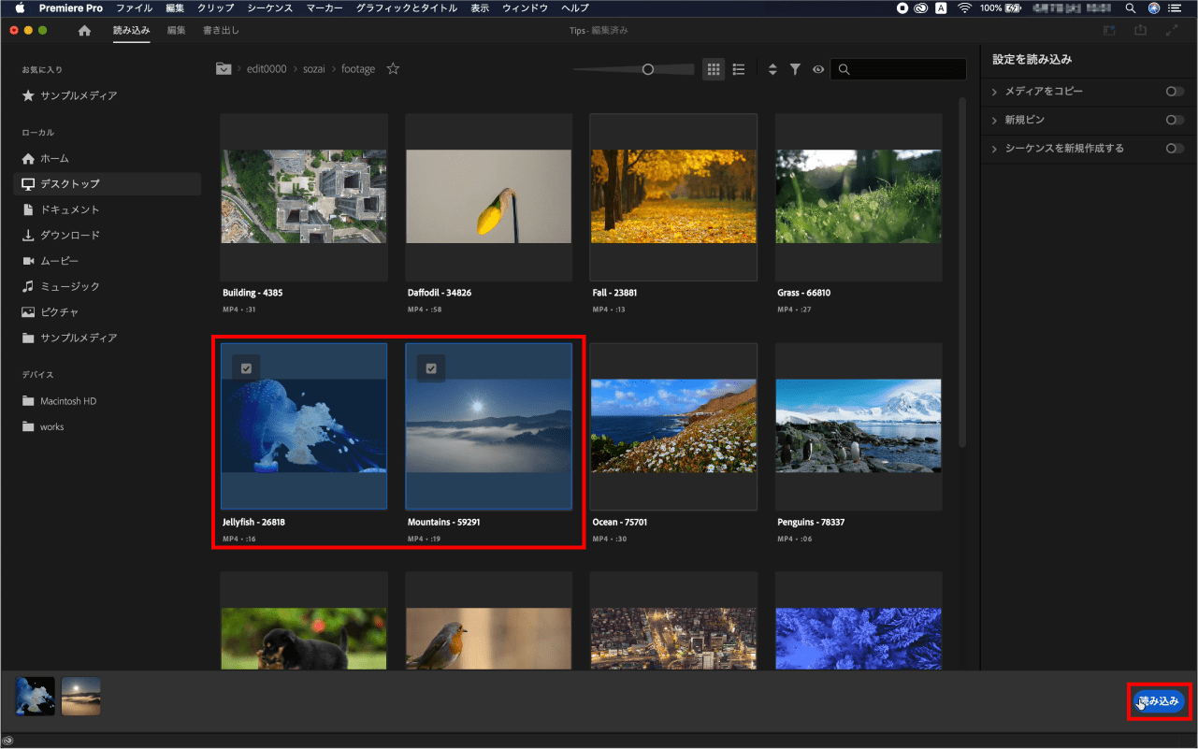1198x749 pixels.
Task: Add footage folder to favorites star
Action: tap(393, 69)
